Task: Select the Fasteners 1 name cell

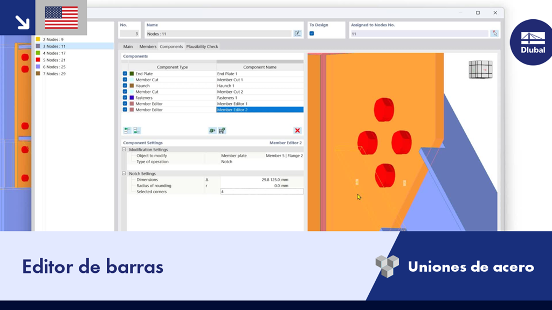Action: tap(260, 97)
